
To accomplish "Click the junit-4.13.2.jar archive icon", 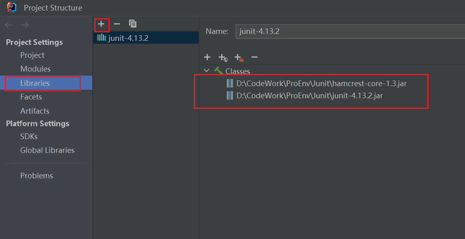I will [229, 96].
